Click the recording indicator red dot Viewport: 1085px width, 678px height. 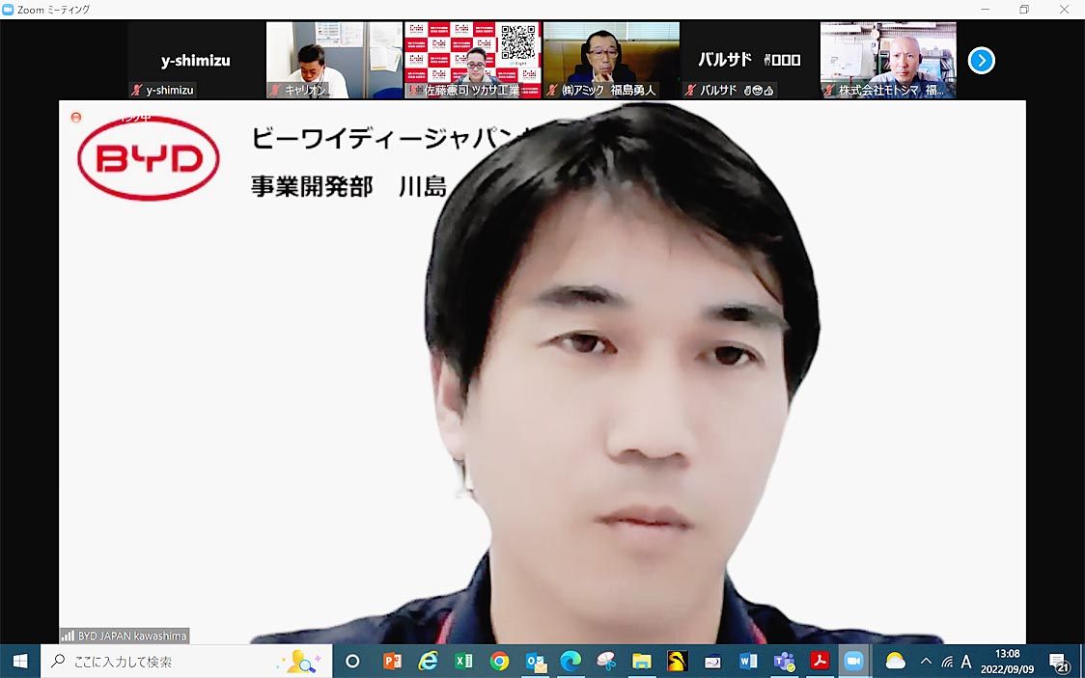(x=76, y=118)
